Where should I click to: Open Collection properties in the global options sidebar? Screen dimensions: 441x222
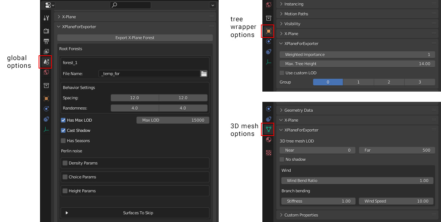point(46,85)
